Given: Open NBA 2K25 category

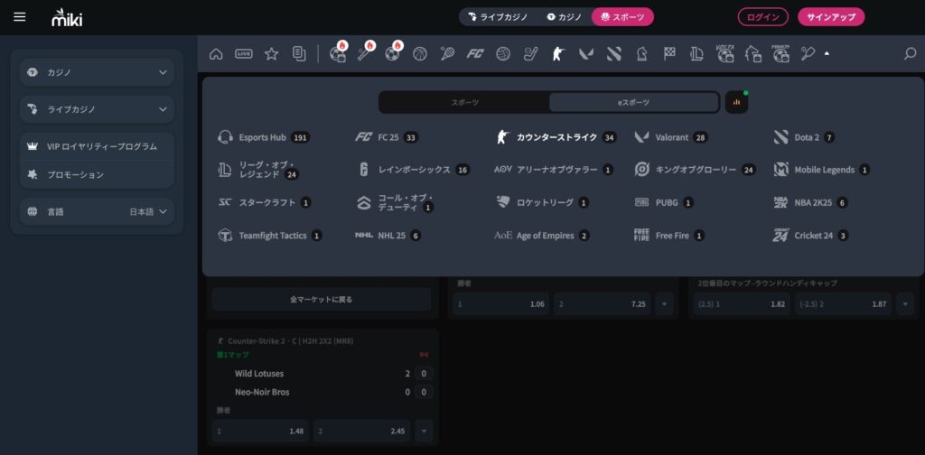Looking at the screenshot, I should point(810,203).
